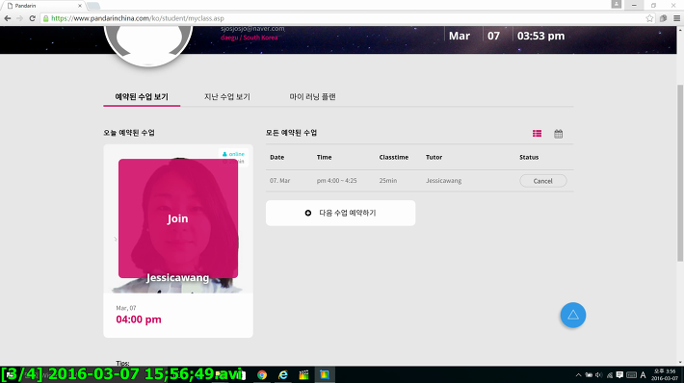Switch to 예약된 수업 보기 tab
The width and height of the screenshot is (684, 383).
[x=142, y=97]
